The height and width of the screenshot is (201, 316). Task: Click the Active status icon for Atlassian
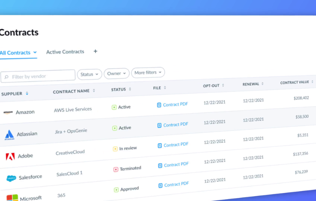point(115,128)
